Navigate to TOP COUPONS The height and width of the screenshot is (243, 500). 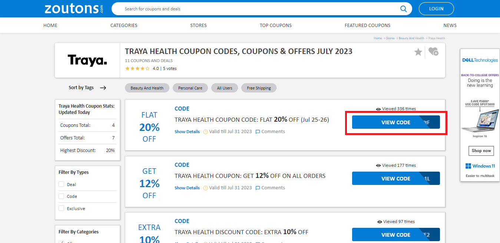click(276, 25)
